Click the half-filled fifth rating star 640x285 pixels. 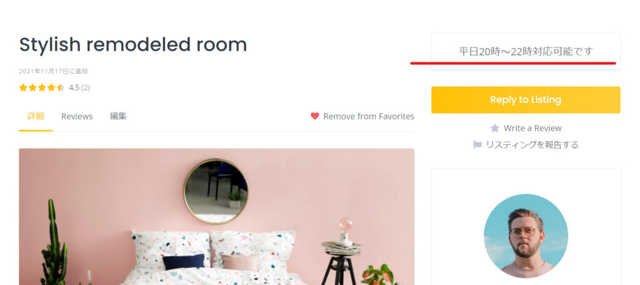coord(61,87)
